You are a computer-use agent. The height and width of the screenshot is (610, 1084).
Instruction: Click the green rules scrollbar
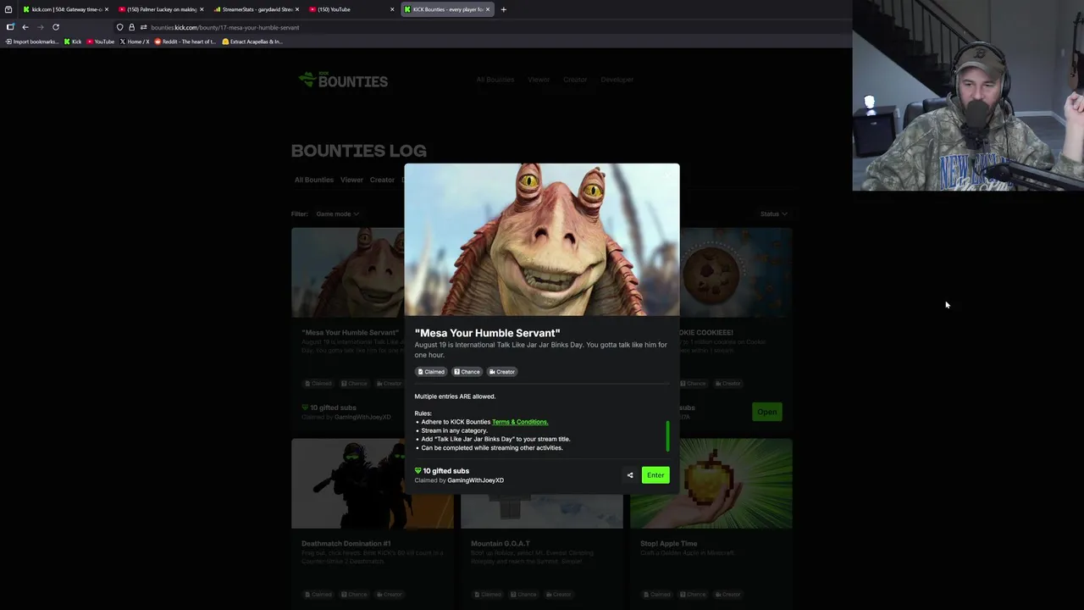click(x=667, y=436)
